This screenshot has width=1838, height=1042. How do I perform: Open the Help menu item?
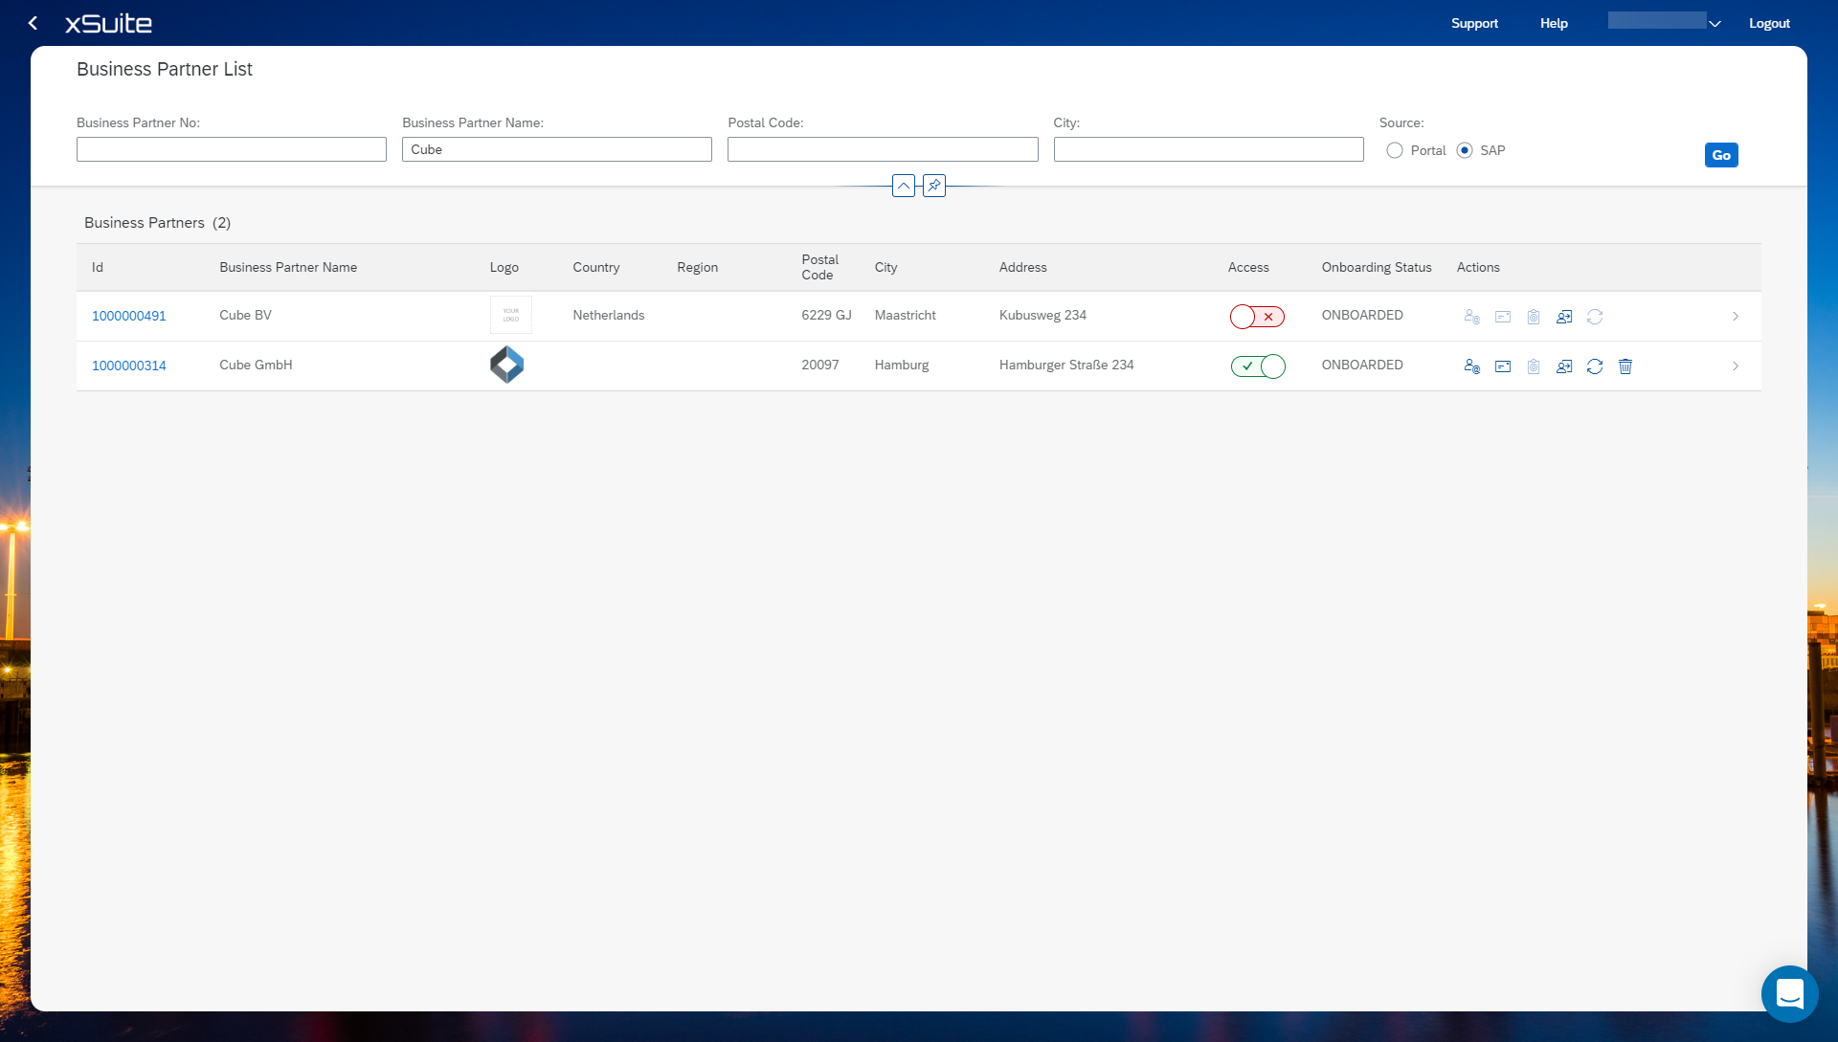tap(1554, 23)
